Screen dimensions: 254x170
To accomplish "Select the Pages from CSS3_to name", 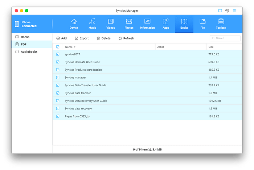I will (77, 116).
